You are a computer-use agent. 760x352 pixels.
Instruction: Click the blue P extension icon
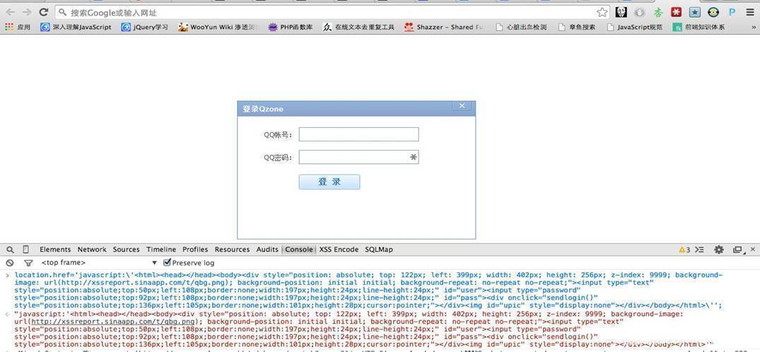732,12
